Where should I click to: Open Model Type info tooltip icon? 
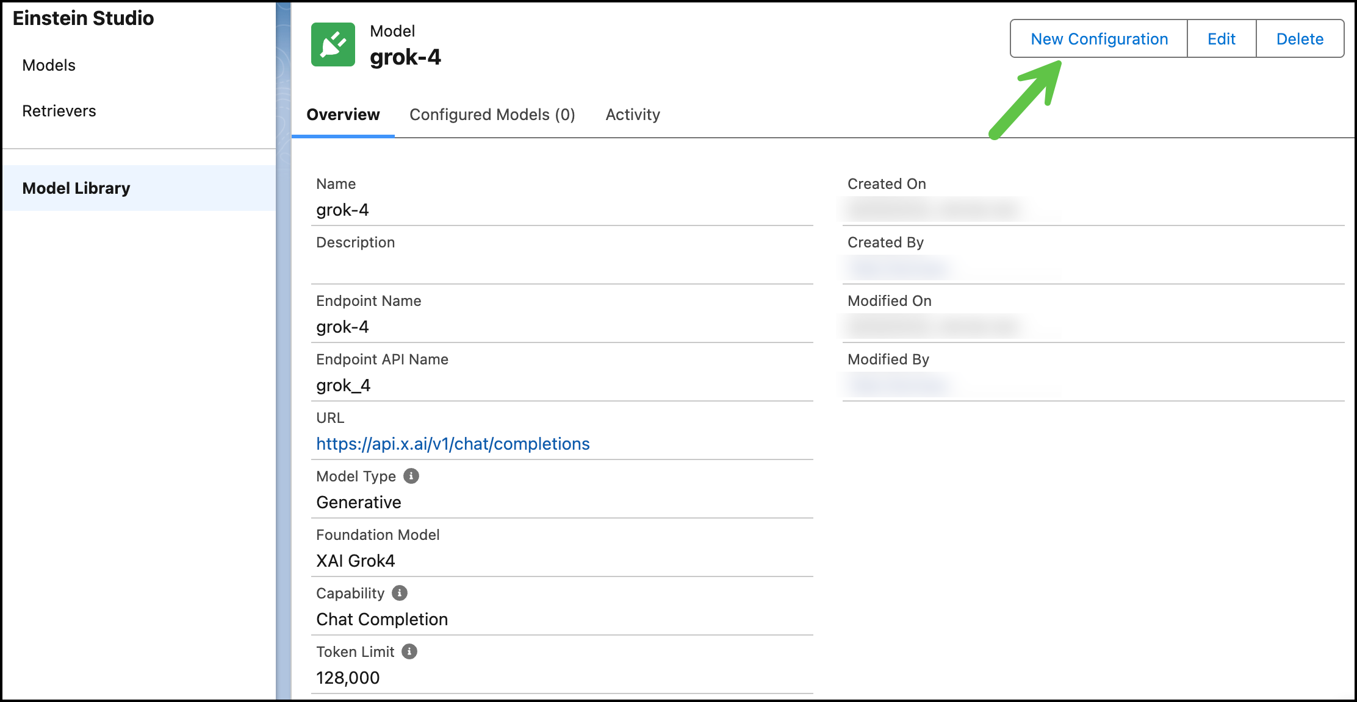click(411, 476)
